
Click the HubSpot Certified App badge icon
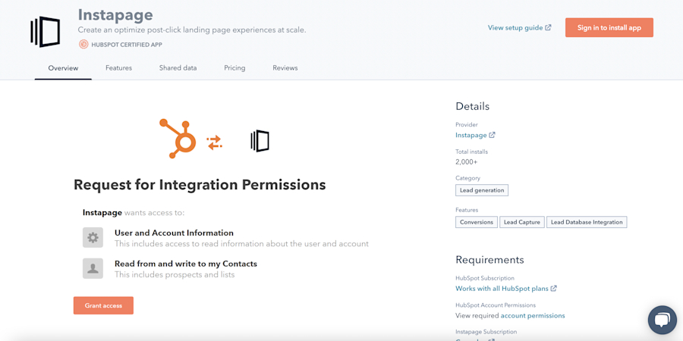click(83, 45)
